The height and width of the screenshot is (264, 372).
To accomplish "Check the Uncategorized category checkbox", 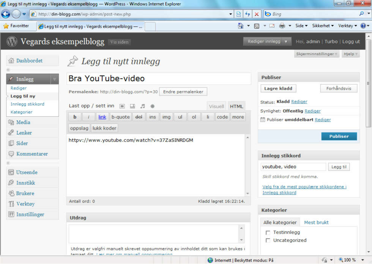I will [x=268, y=240].
